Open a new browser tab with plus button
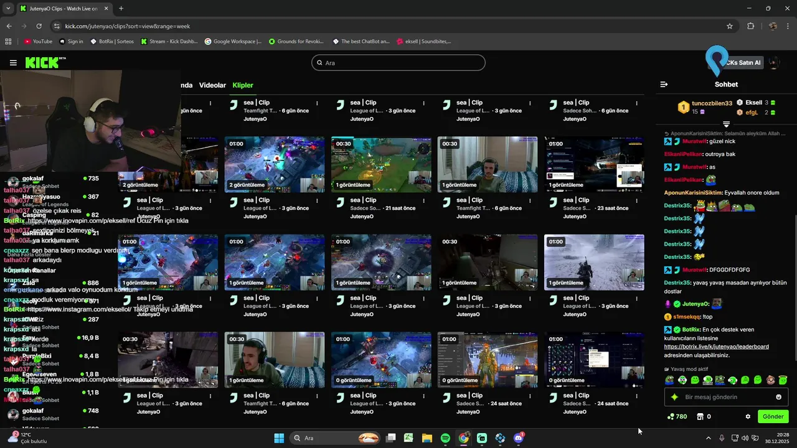Viewport: 797px width, 448px height. pos(121,9)
